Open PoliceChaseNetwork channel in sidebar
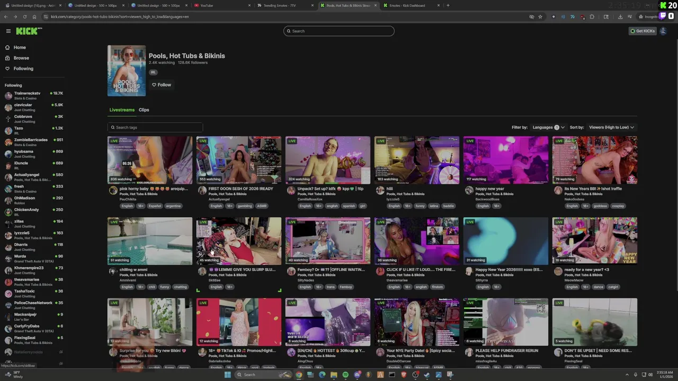Viewport: 678px width, 381px height. point(34,305)
